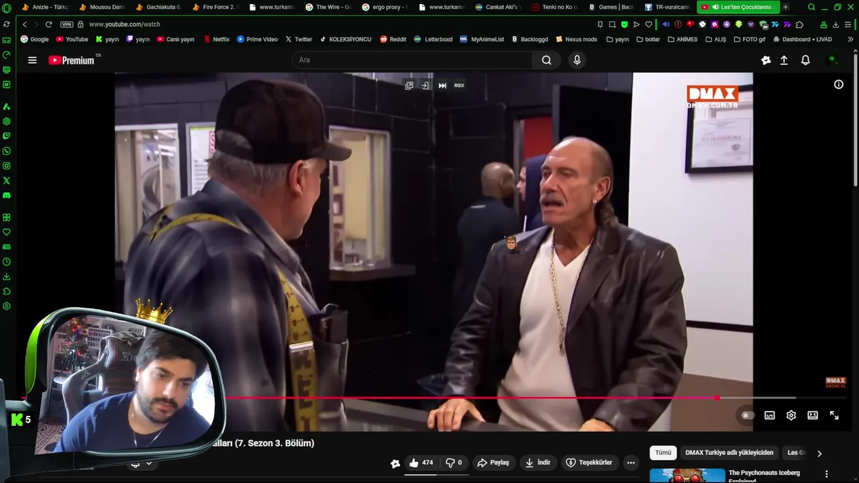Switch to the Gachiakuta browser tab
The image size is (859, 483).
click(x=158, y=7)
